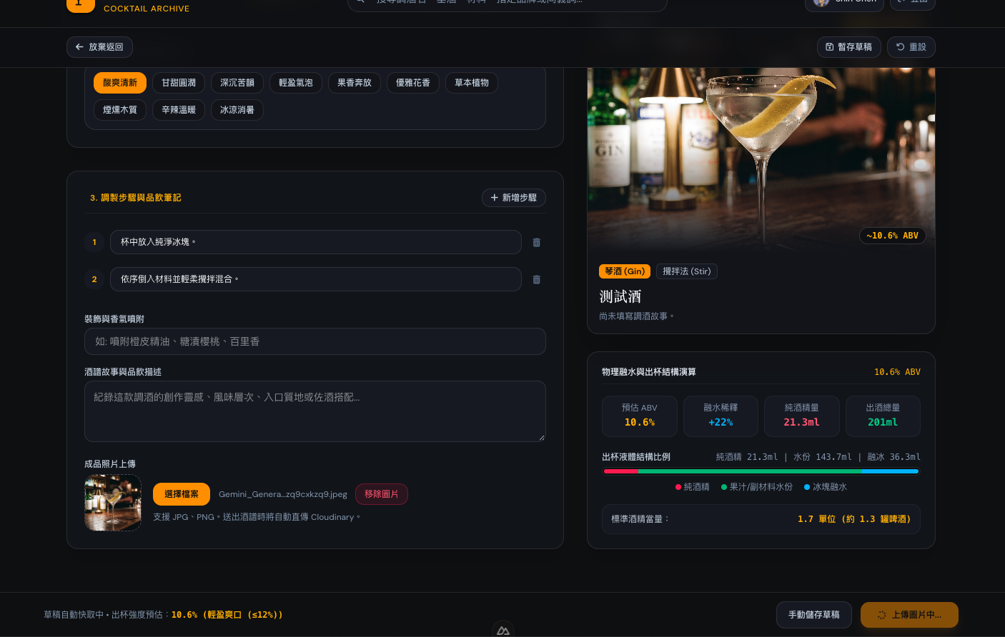1005x637 pixels.
Task: Add a new step with 新增步驟
Action: pyautogui.click(x=514, y=198)
